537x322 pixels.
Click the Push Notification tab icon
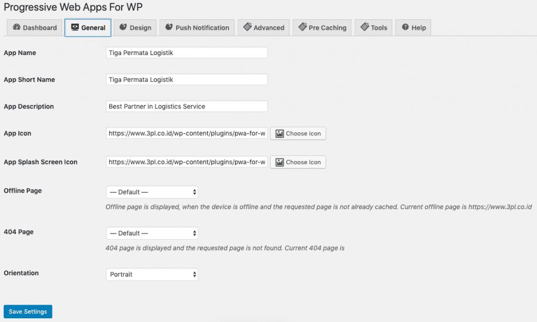pos(169,27)
